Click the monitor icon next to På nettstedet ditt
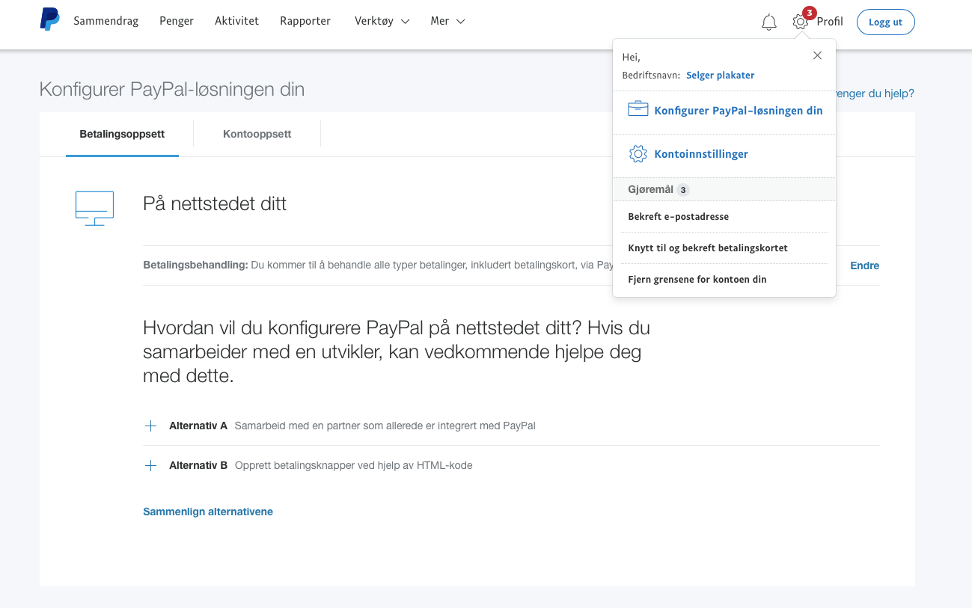Image resolution: width=972 pixels, height=608 pixels. tap(95, 209)
